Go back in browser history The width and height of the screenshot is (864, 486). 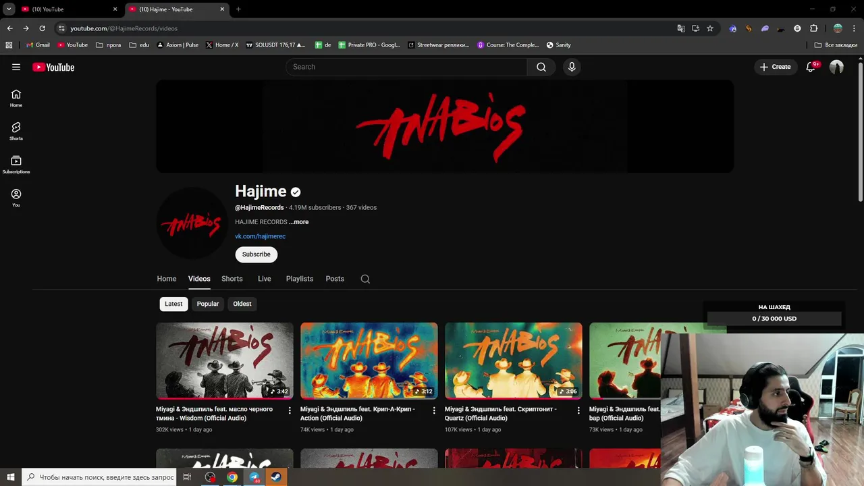point(9,28)
